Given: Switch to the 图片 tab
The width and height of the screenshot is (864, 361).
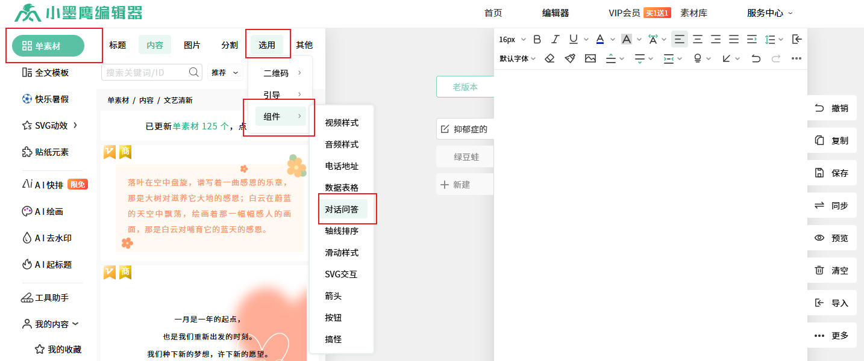Looking at the screenshot, I should [x=192, y=45].
